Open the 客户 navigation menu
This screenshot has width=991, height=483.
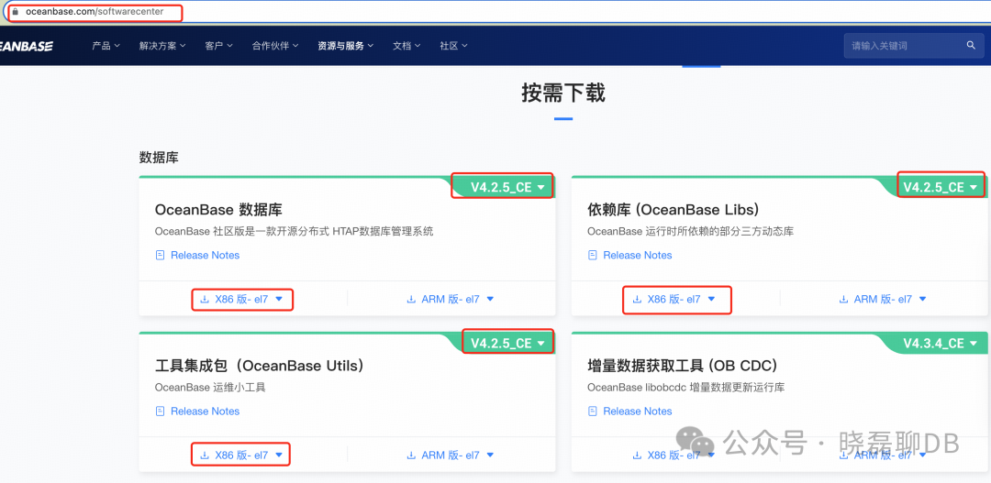(218, 46)
